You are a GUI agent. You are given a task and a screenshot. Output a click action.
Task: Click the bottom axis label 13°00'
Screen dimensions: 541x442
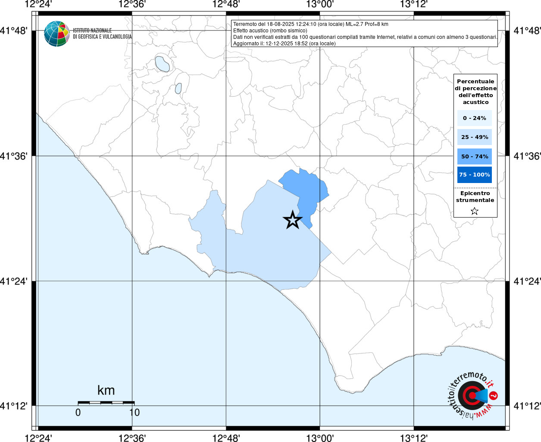pos(320,438)
